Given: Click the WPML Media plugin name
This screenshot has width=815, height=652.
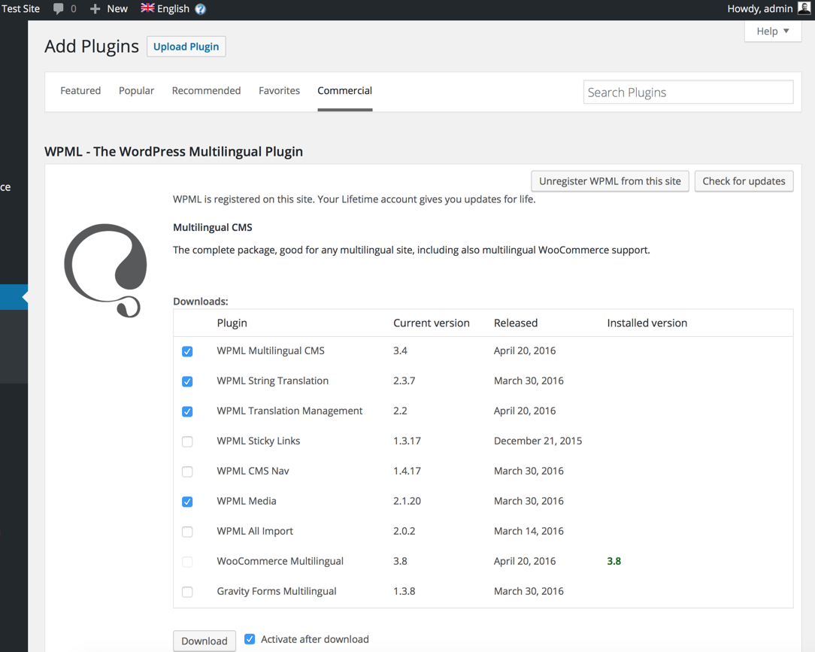Looking at the screenshot, I should pos(247,501).
